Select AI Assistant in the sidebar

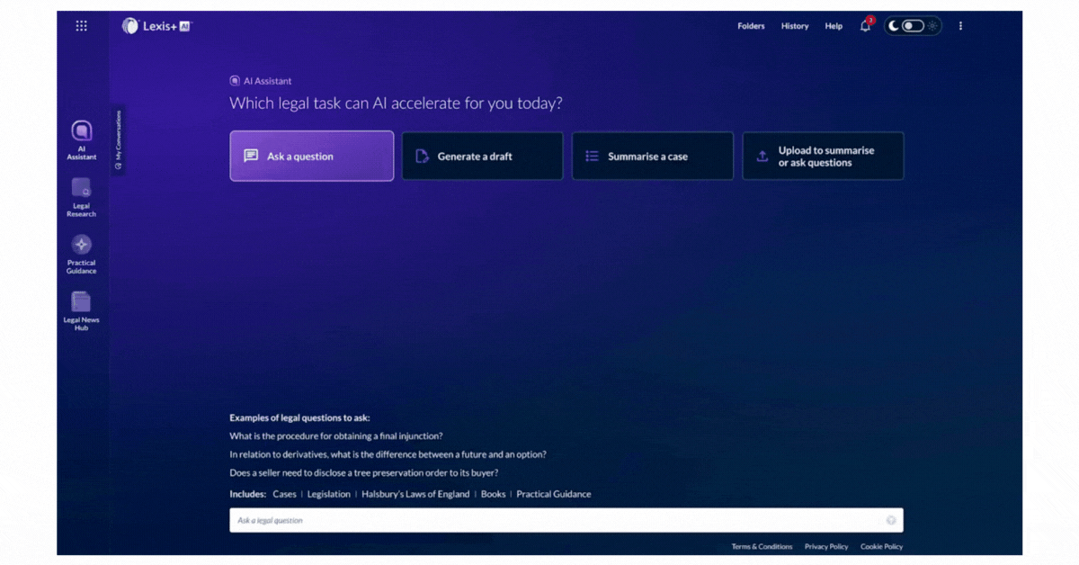[81, 139]
